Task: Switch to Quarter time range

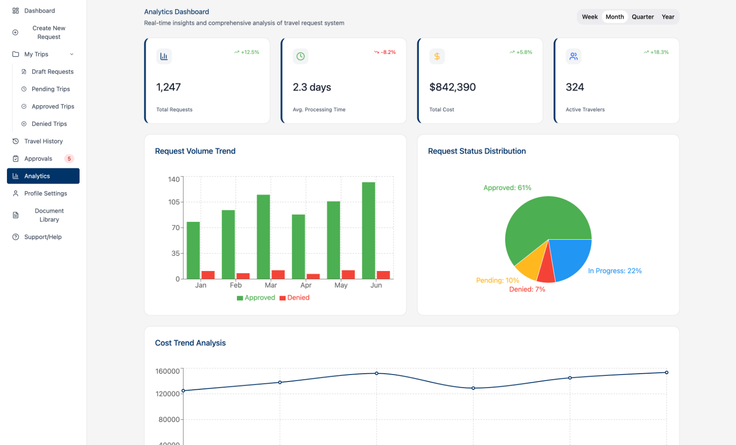Action: [643, 17]
